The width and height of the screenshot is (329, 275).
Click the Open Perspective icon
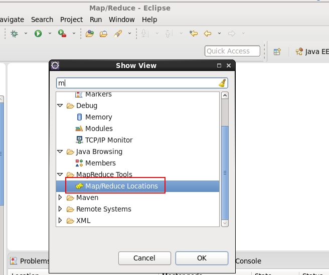(277, 51)
